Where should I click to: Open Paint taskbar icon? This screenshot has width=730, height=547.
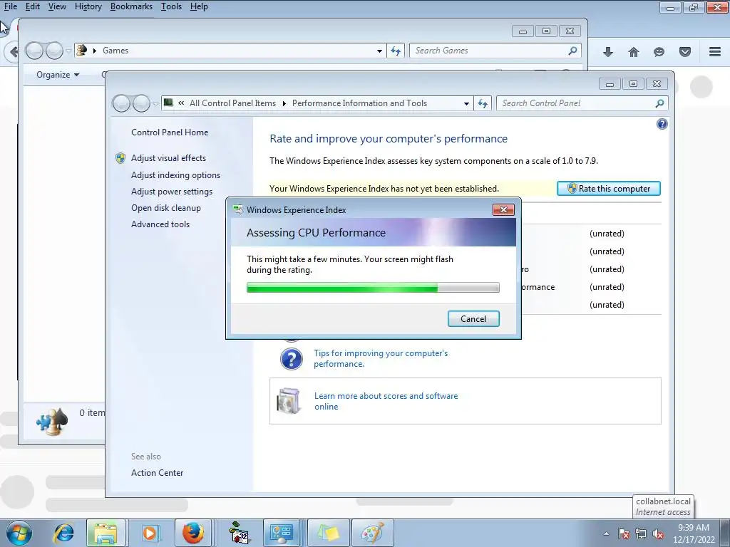click(372, 533)
